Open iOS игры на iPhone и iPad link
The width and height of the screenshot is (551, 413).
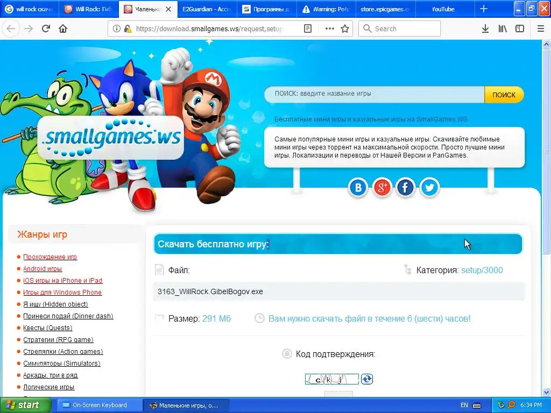point(62,280)
